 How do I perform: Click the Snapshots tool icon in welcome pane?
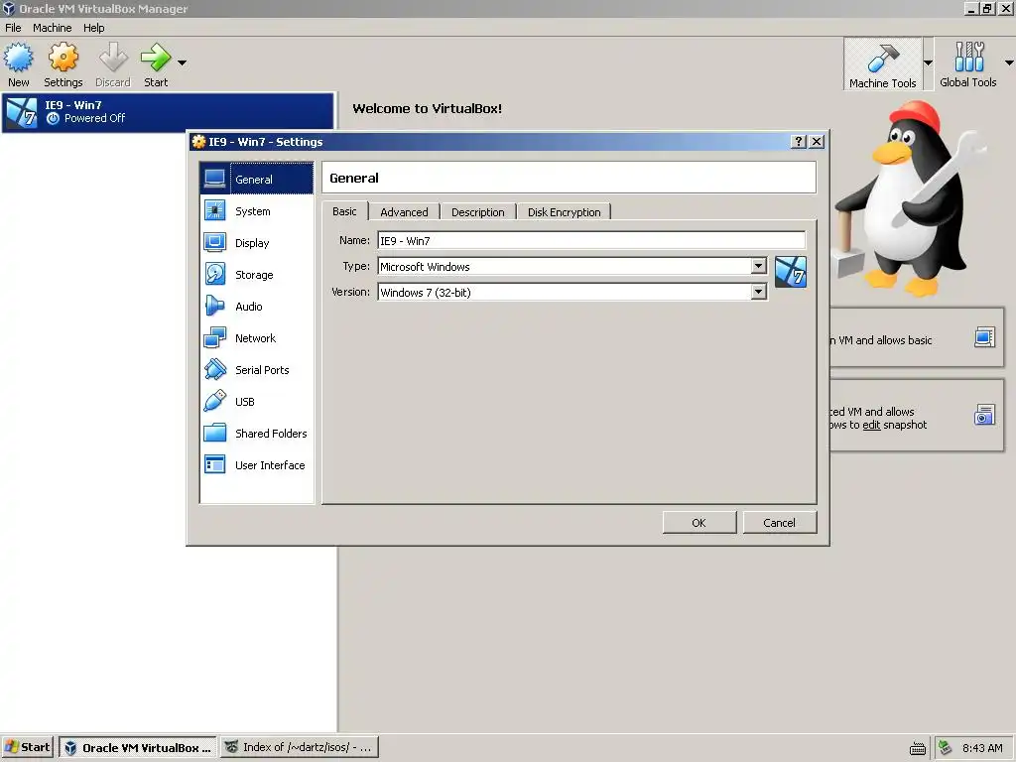(x=984, y=415)
